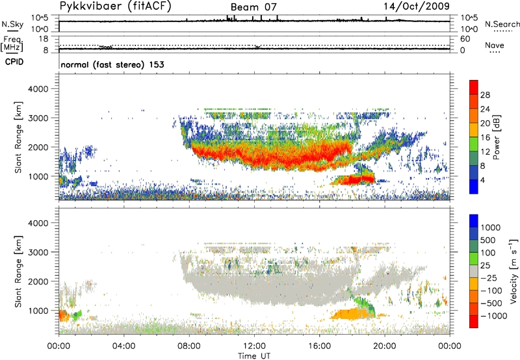Click the 'Time UT' axis title
The width and height of the screenshot is (520, 360).
click(x=254, y=356)
